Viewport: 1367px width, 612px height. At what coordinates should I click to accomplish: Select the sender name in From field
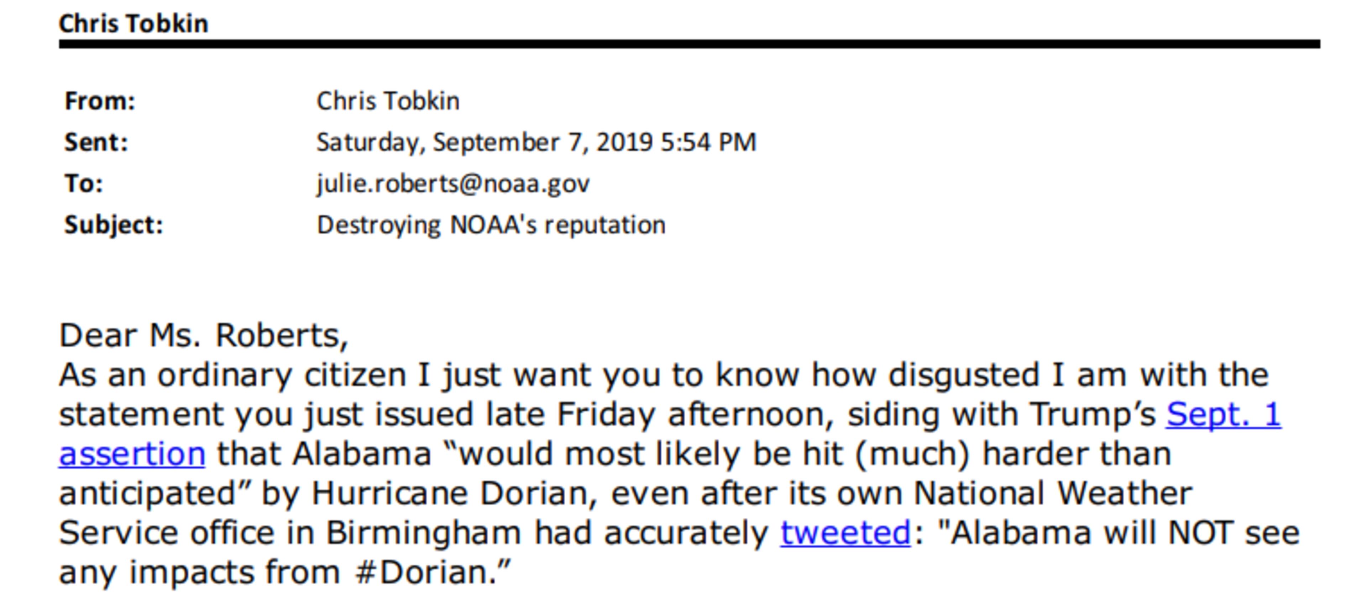tap(388, 101)
